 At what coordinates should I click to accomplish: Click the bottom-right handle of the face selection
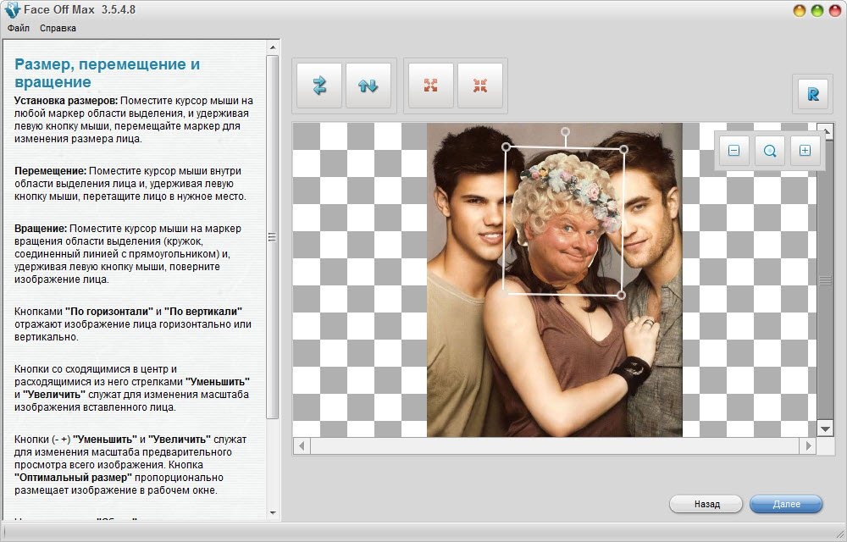[621, 295]
